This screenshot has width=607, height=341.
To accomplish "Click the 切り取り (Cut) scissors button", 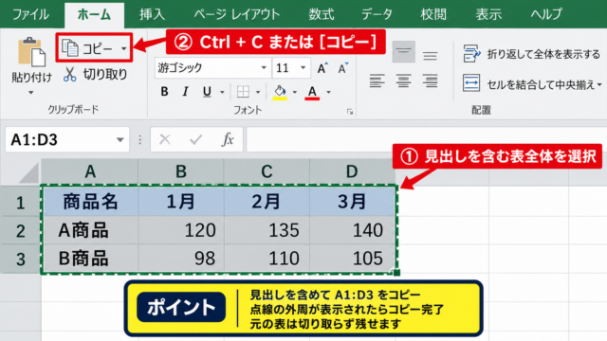I will tap(96, 74).
